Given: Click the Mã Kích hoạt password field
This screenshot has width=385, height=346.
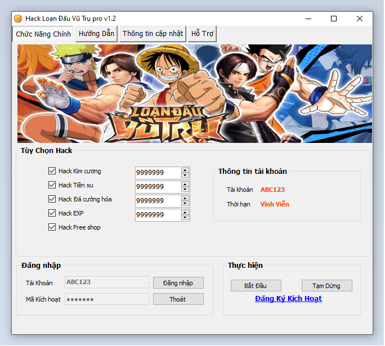Looking at the screenshot, I should coord(107,299).
